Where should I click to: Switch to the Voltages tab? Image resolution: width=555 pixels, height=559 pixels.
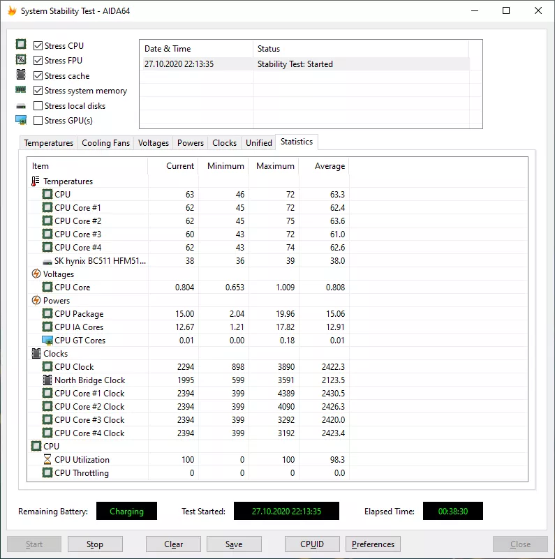(x=154, y=143)
